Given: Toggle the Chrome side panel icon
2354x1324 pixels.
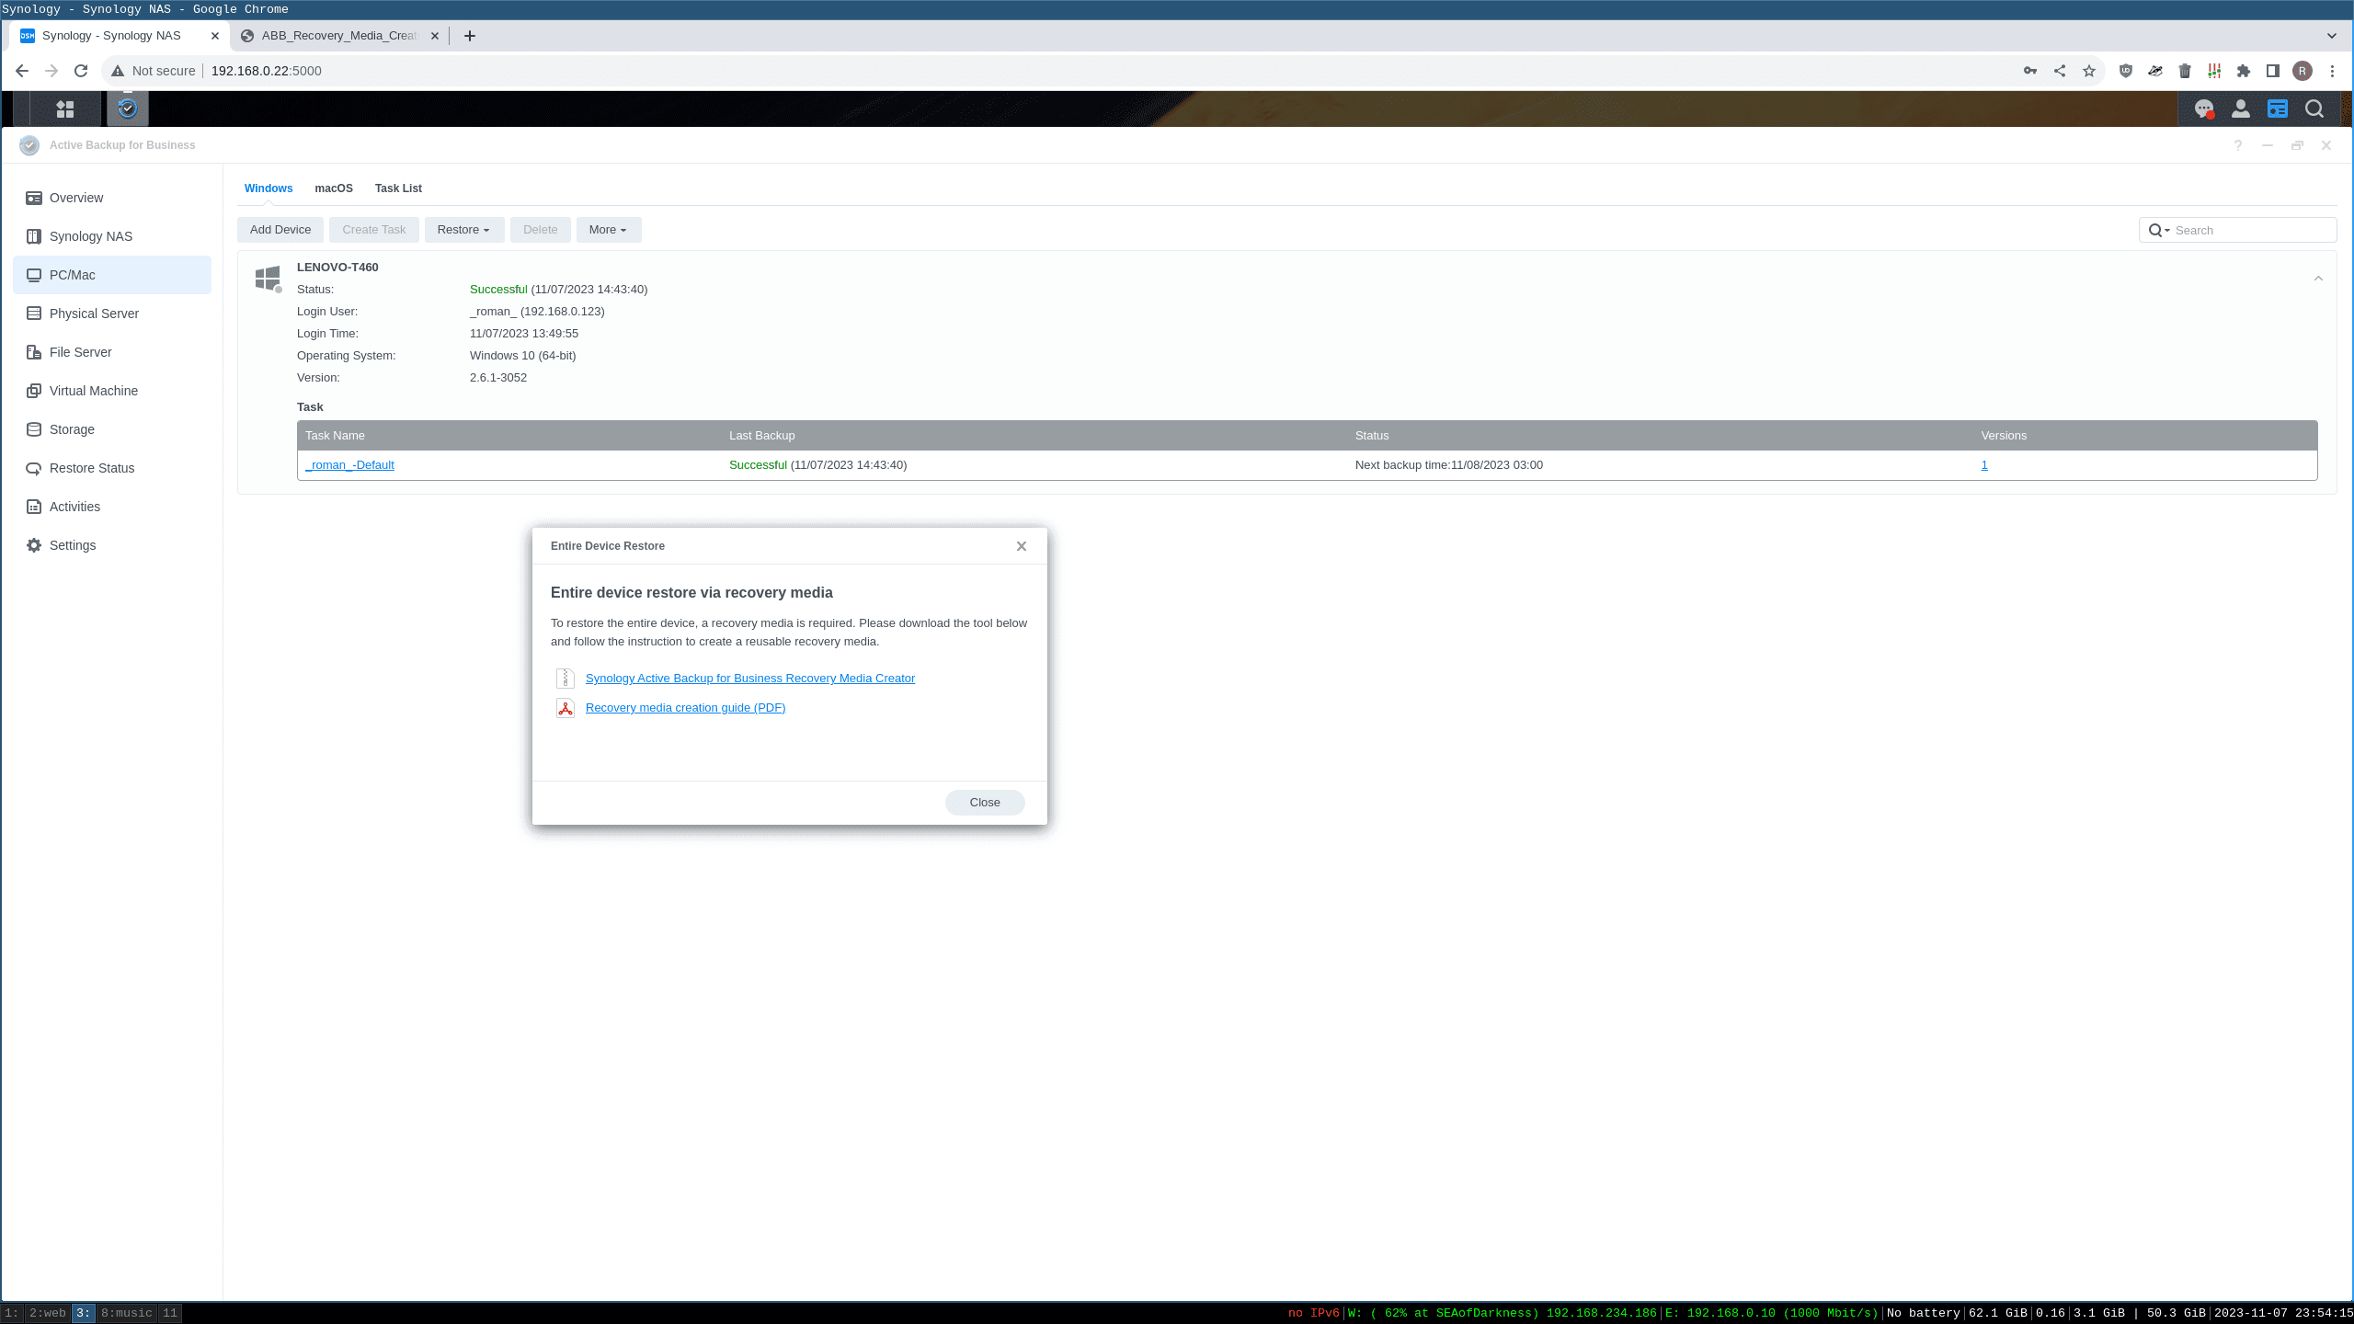Looking at the screenshot, I should click(2273, 71).
